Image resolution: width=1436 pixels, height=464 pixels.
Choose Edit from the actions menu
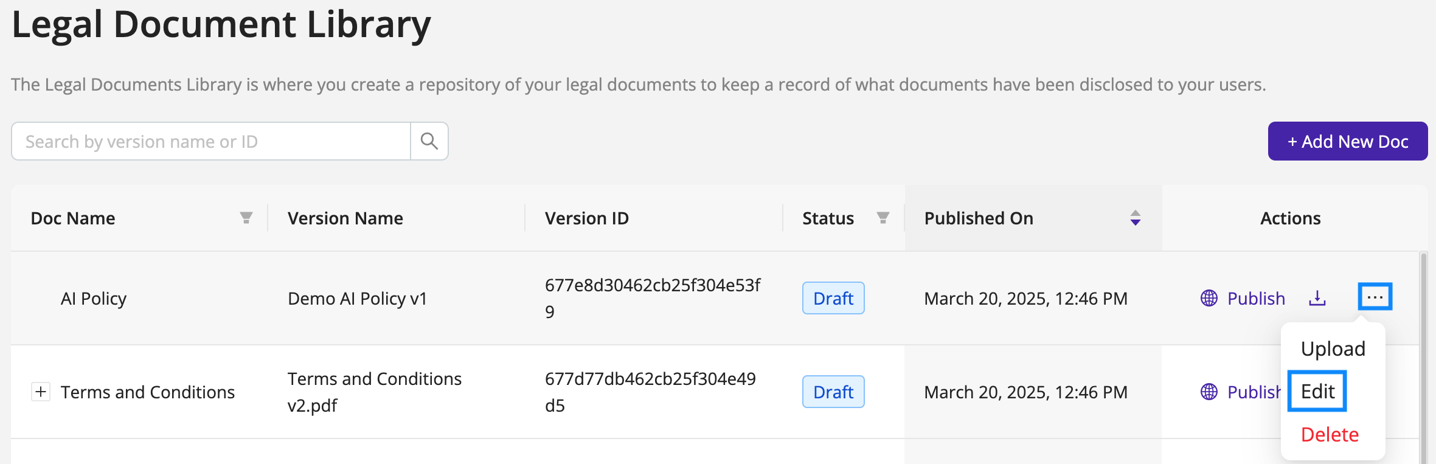coord(1317,391)
